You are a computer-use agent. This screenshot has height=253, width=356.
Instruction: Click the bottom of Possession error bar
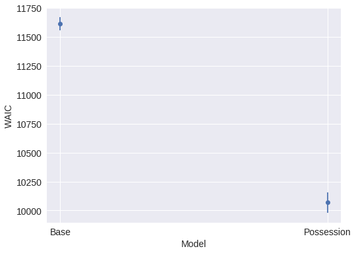point(328,212)
